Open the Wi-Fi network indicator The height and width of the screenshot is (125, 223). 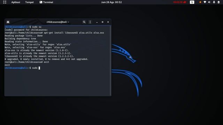click(205, 2)
